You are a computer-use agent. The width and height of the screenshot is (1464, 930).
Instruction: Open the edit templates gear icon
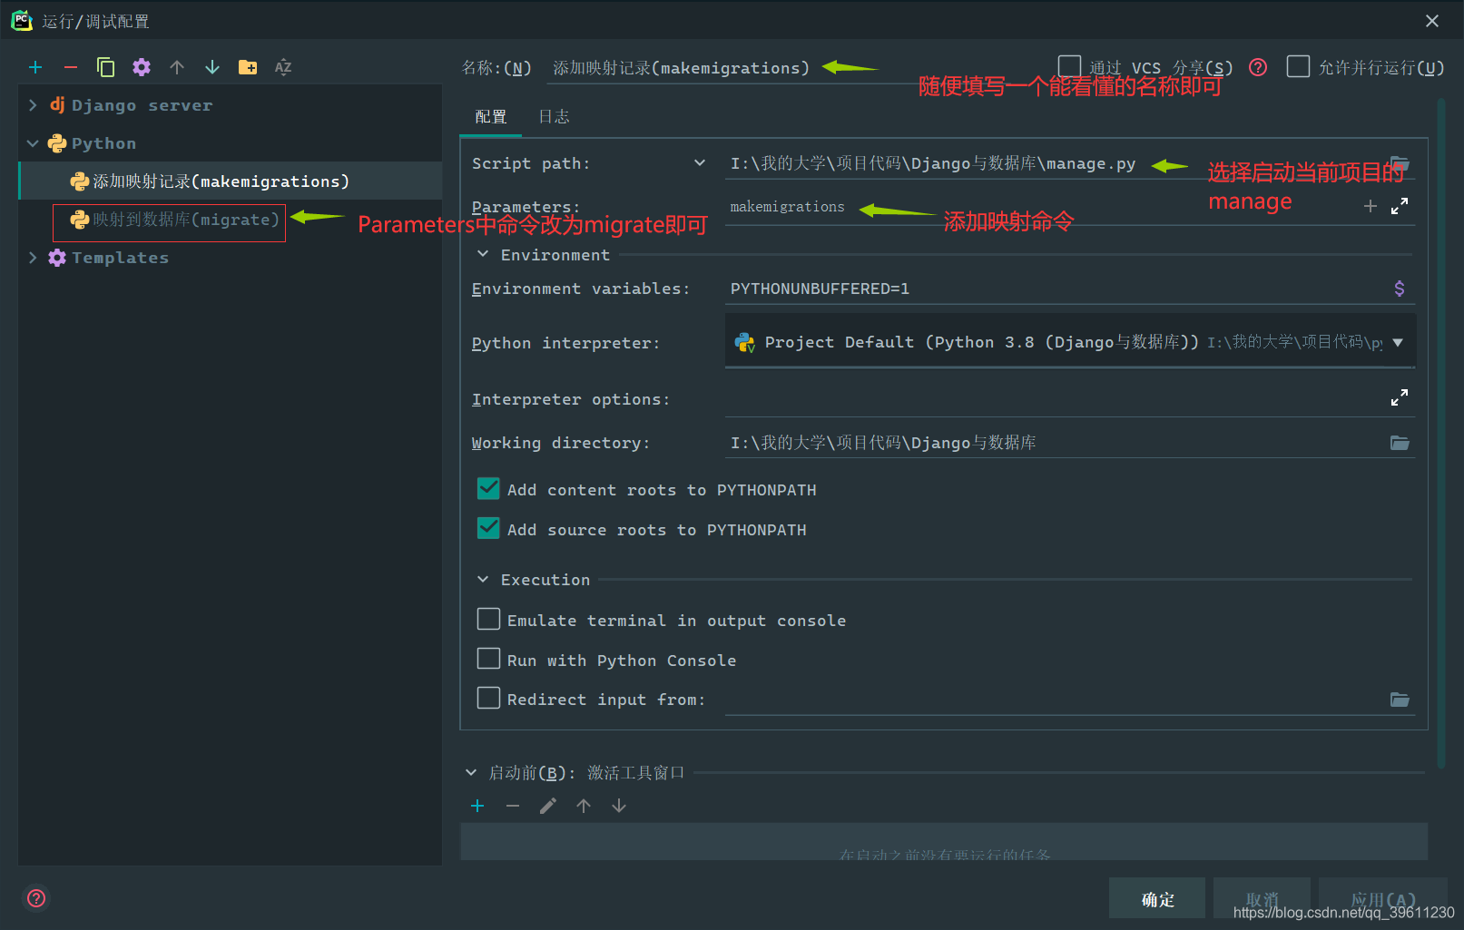[x=142, y=67]
